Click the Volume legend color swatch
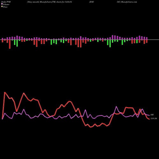159x159 pixels. (x=2, y=4)
